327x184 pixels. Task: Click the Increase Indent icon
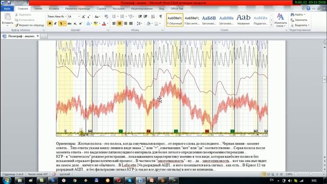click(x=146, y=16)
